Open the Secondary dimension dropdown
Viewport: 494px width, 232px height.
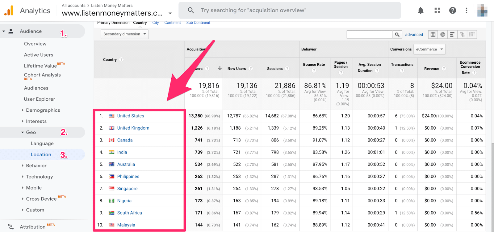pyautogui.click(x=125, y=34)
